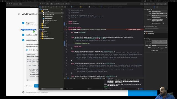Open the Find navigator magnifier icon
This screenshot has height=99, width=177.
coord(48,7)
